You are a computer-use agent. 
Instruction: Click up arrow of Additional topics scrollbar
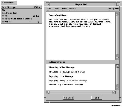pos(117,66)
